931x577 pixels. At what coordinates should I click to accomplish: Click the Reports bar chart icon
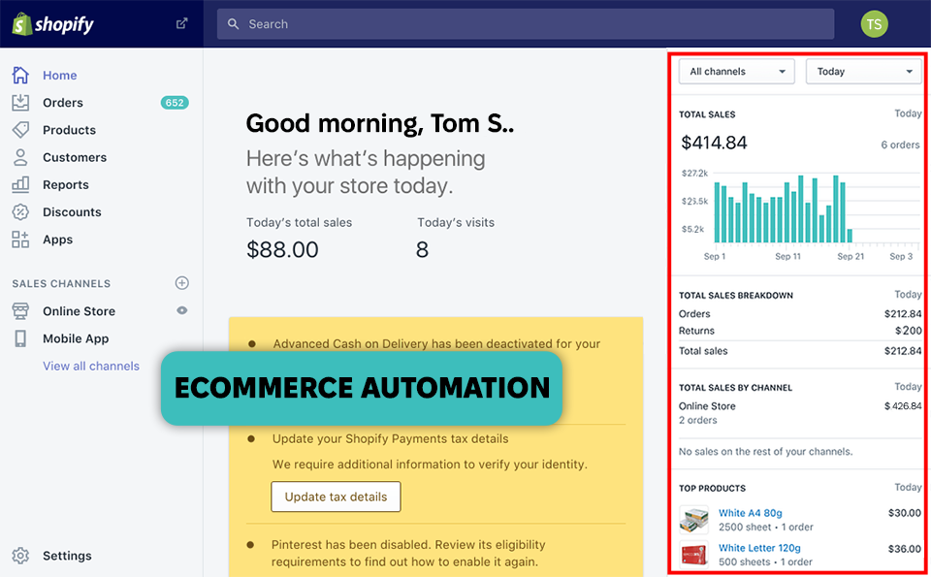click(x=20, y=184)
